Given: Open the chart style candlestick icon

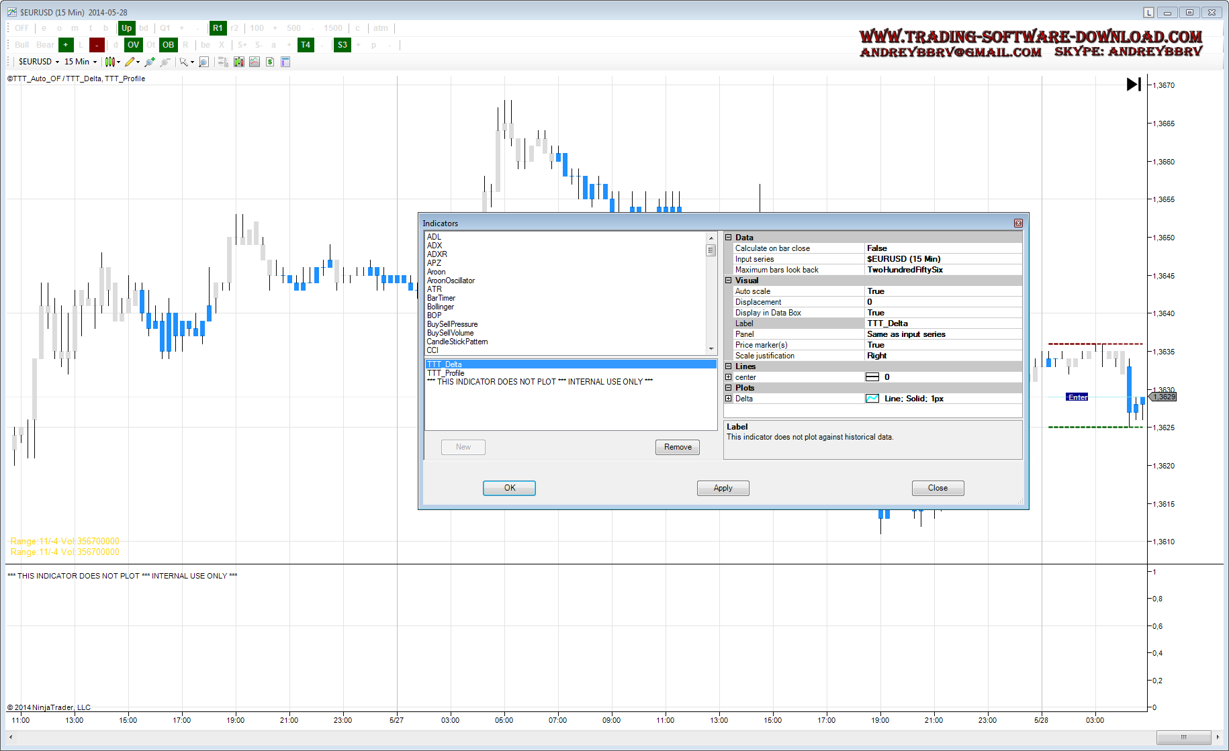Looking at the screenshot, I should tap(110, 62).
